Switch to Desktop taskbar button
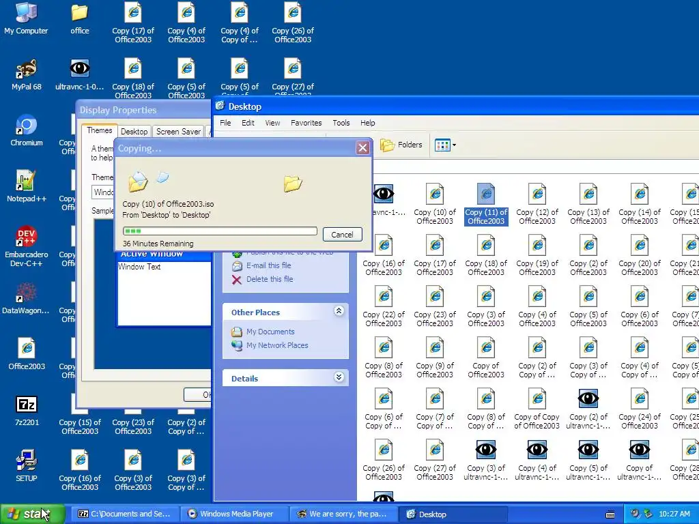The height and width of the screenshot is (524, 699). click(x=453, y=514)
